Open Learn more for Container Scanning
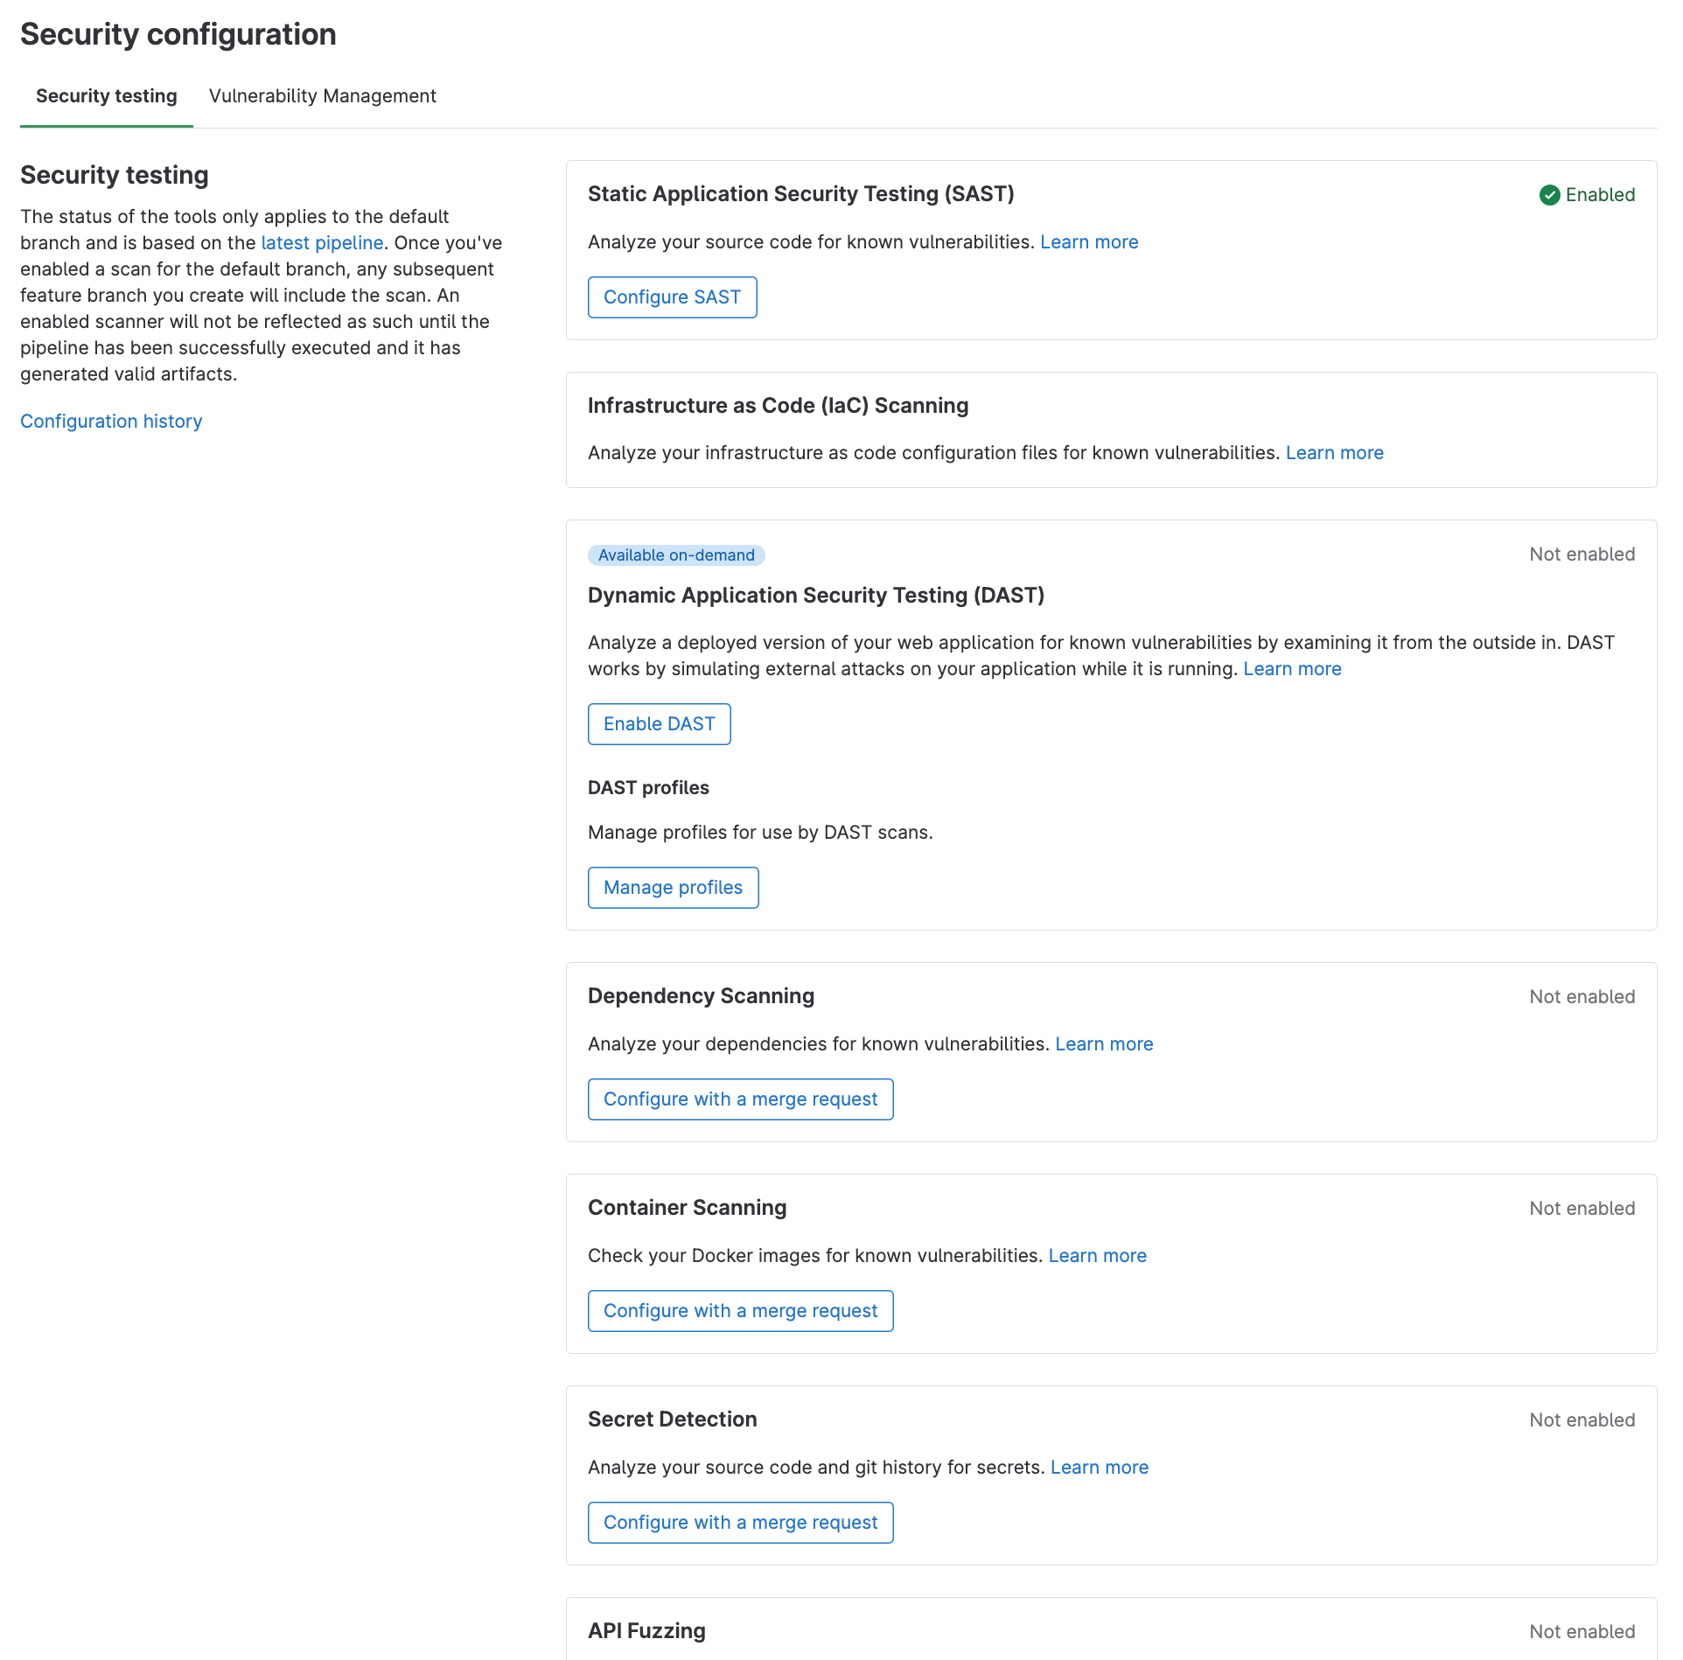 point(1097,1256)
